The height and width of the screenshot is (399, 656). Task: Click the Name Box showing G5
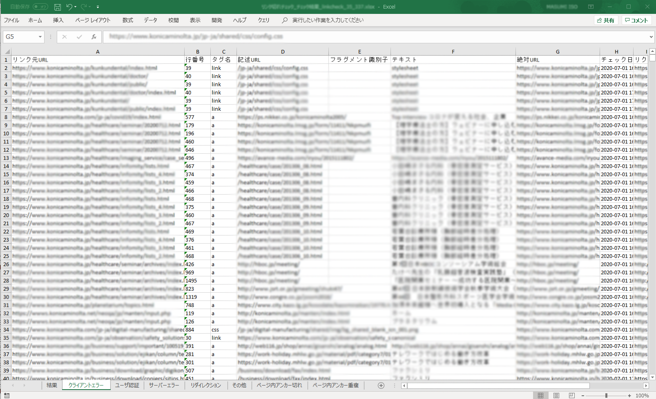point(20,37)
